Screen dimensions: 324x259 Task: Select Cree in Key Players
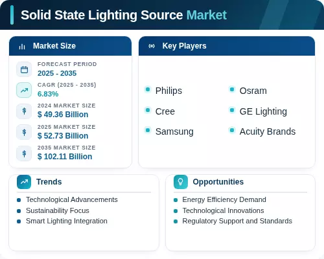165,111
